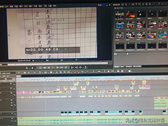Viewport: 168px width, 126px height.
Task: Switch to the 序列标记 tab
Action: [x=129, y=67]
